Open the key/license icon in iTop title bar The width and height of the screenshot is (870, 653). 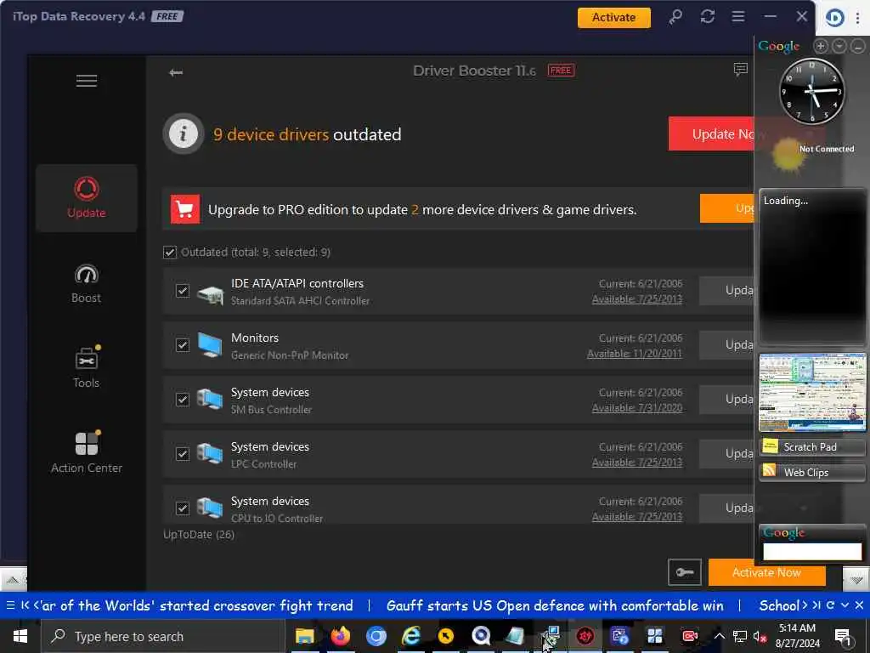(x=675, y=17)
